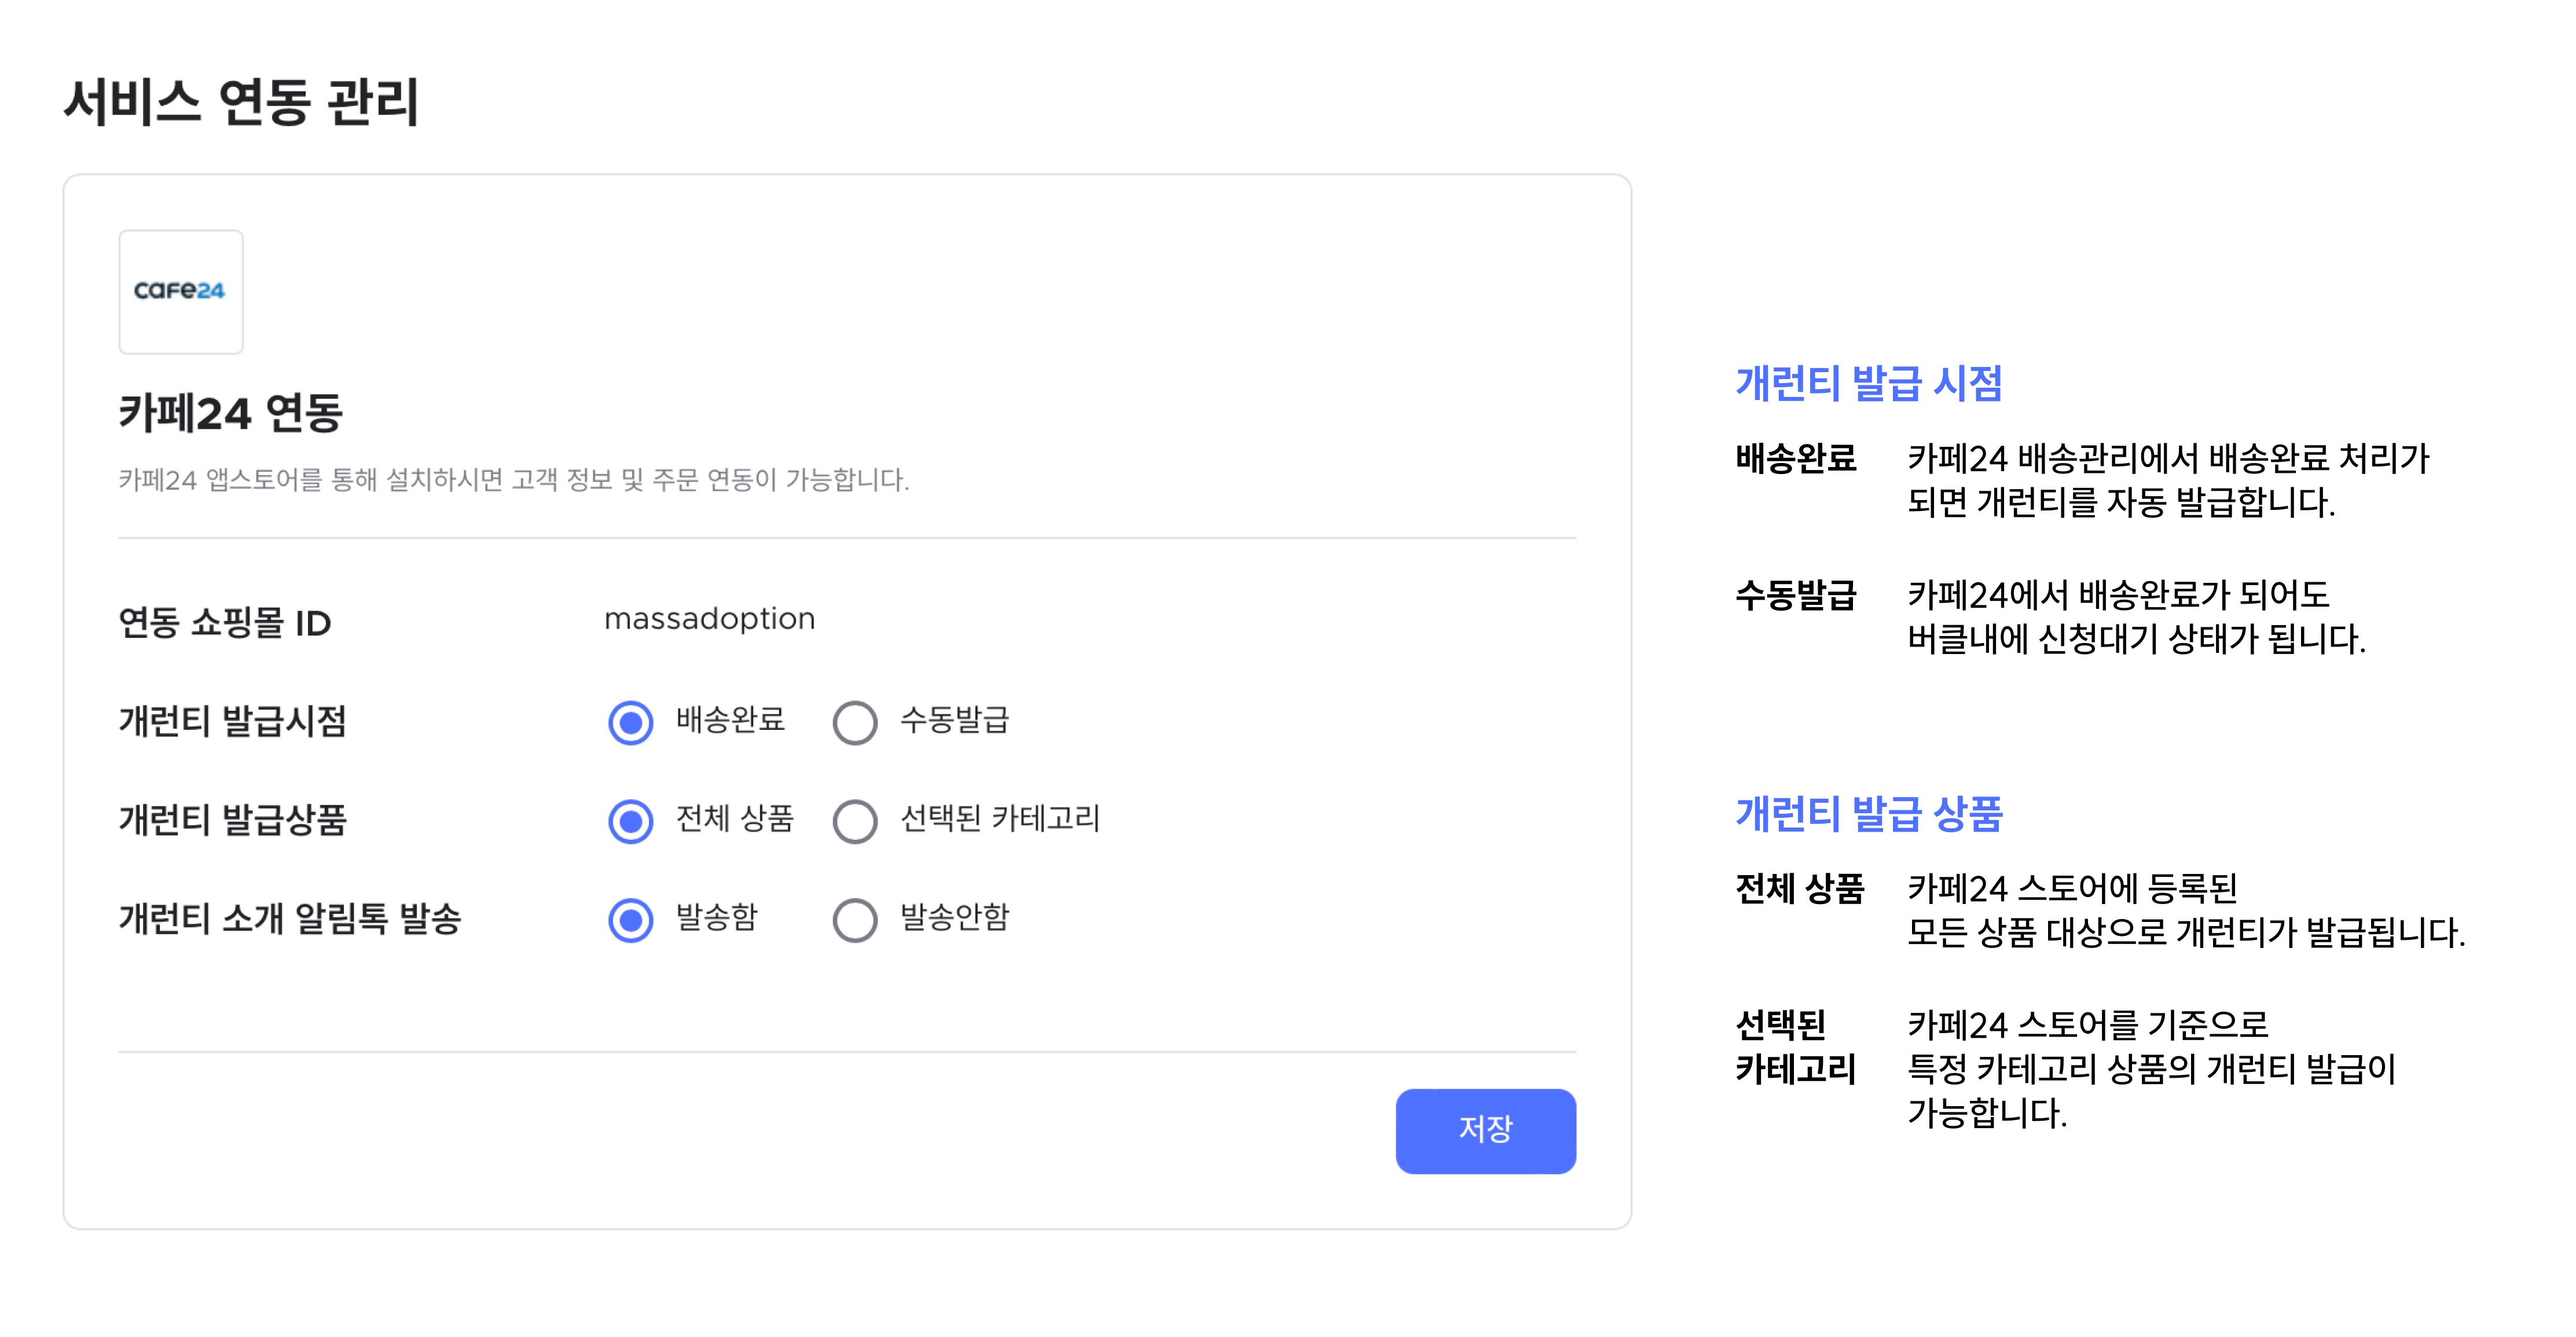Click the 카페24 앱스토어 description text
2576x1337 pixels.
click(514, 480)
